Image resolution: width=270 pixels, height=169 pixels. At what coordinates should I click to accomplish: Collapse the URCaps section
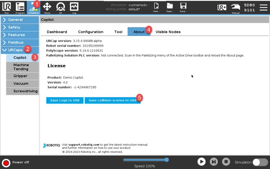[x=20, y=50]
